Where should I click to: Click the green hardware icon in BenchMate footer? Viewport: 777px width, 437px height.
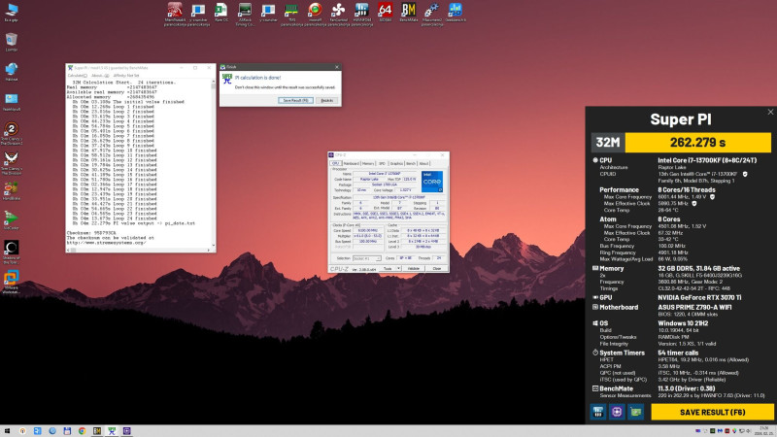tap(636, 412)
